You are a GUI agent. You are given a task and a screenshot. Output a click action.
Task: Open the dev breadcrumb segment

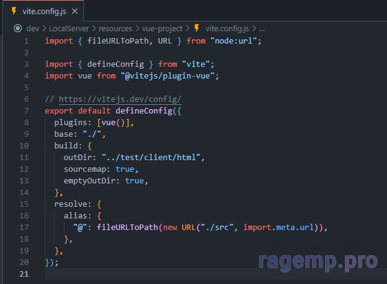[33, 29]
